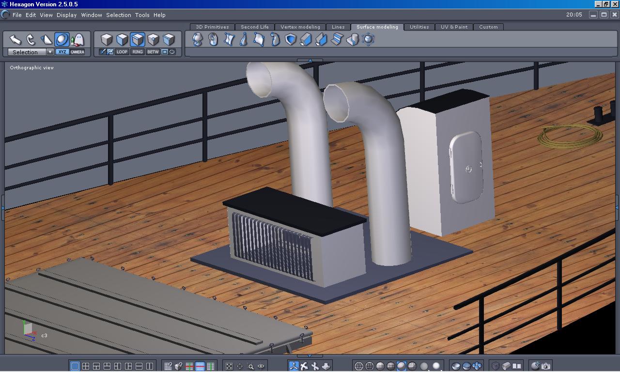The height and width of the screenshot is (372, 620).
Task: Click the Thickness (shield) surface tool
Action: tap(291, 39)
